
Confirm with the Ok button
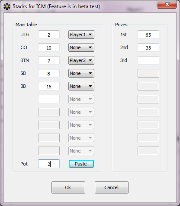tap(68, 187)
